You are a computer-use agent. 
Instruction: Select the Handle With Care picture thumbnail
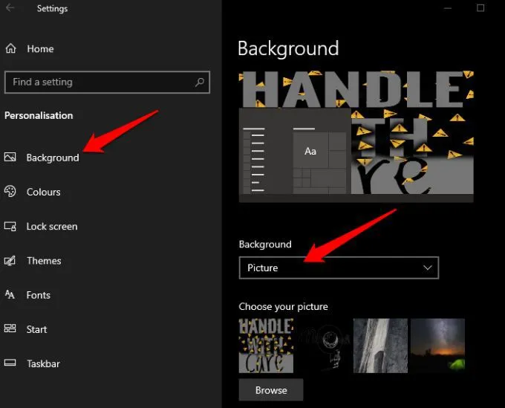coord(266,346)
